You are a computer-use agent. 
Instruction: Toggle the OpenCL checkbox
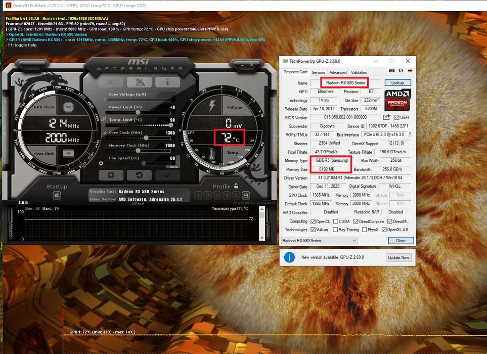click(x=313, y=222)
